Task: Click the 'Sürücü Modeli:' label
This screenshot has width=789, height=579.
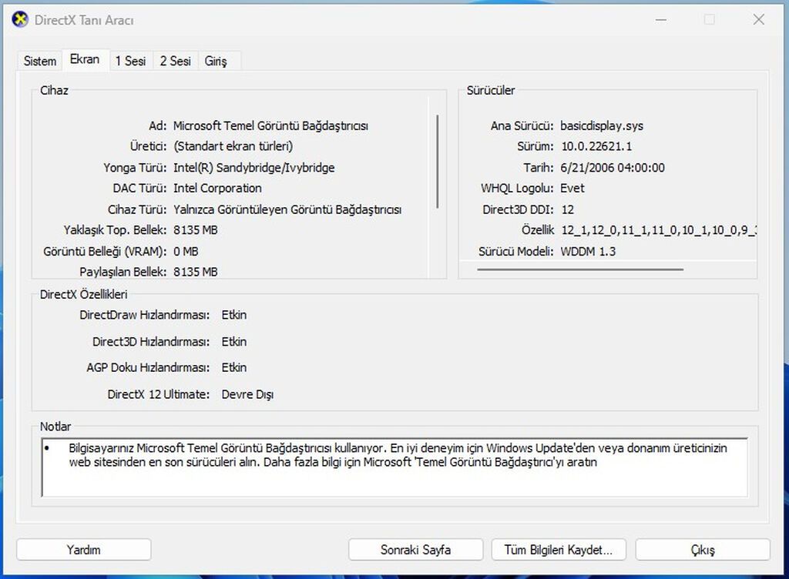Action: click(515, 251)
